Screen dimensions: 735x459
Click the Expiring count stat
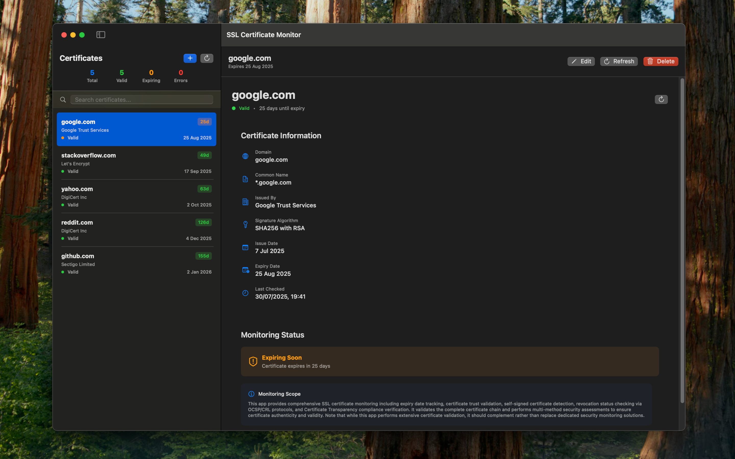(x=151, y=76)
